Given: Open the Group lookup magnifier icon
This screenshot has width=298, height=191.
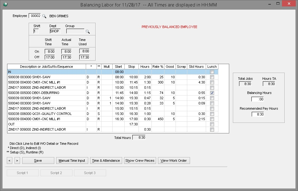Looking at the screenshot, I should (88, 31).
